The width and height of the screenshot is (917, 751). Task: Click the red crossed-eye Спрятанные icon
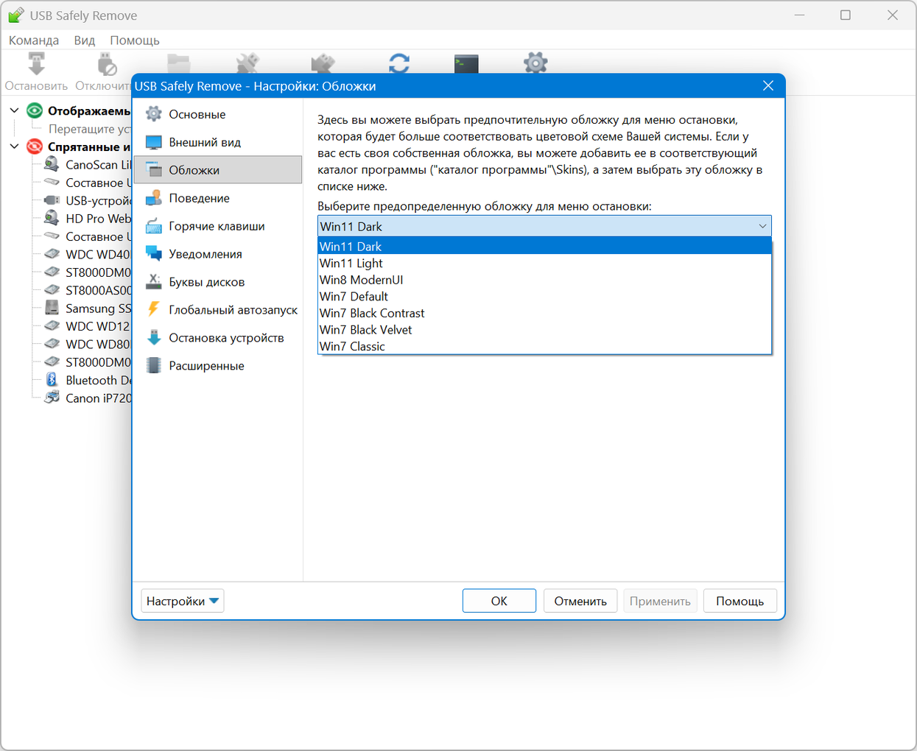(35, 147)
